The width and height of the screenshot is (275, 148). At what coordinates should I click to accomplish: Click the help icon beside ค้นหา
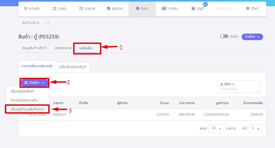point(234,84)
